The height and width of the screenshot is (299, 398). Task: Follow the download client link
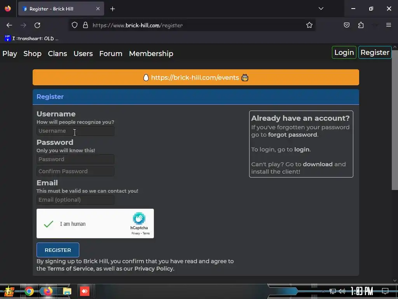318,164
